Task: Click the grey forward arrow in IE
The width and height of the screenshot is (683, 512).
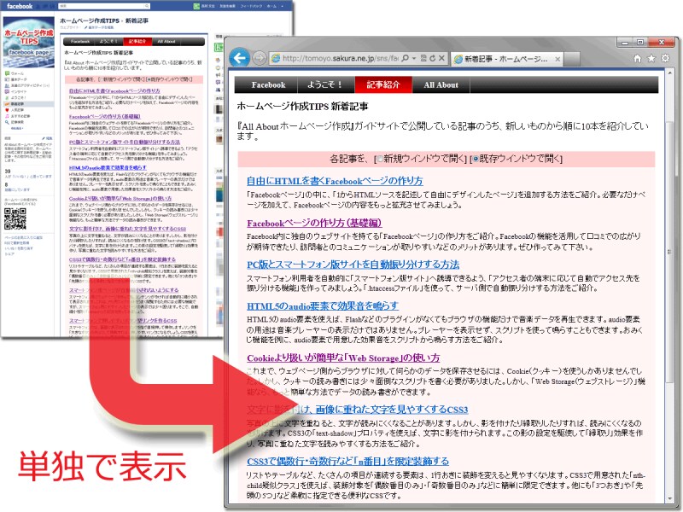Action: [x=260, y=58]
